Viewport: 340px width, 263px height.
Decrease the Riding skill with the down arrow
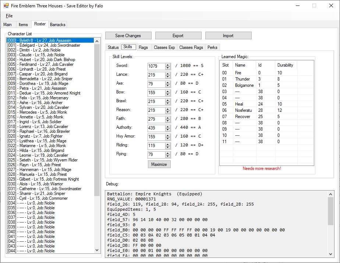coord(168,147)
